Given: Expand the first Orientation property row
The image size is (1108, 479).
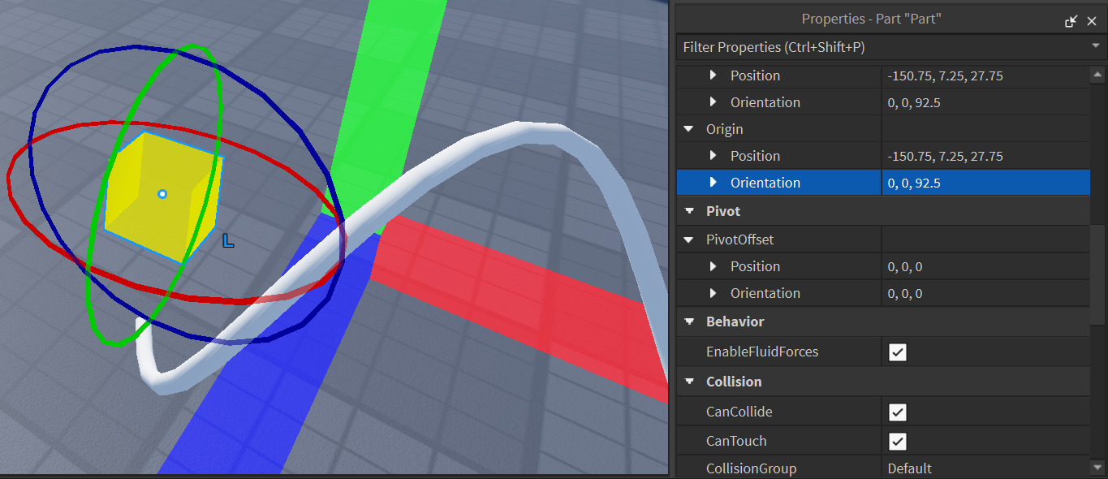Looking at the screenshot, I should (x=714, y=102).
